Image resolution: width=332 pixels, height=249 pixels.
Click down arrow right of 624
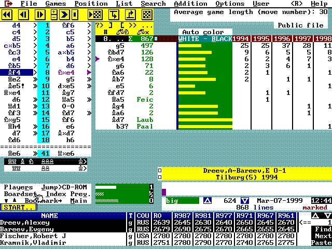tap(245, 200)
